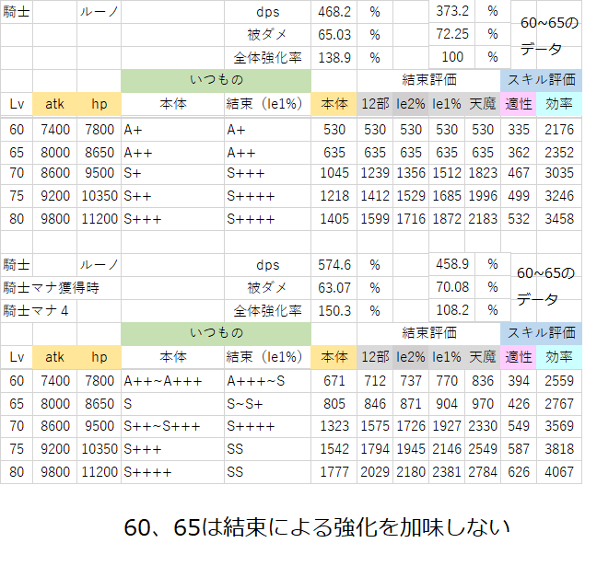Select the 天魔 value 2330

click(483, 426)
